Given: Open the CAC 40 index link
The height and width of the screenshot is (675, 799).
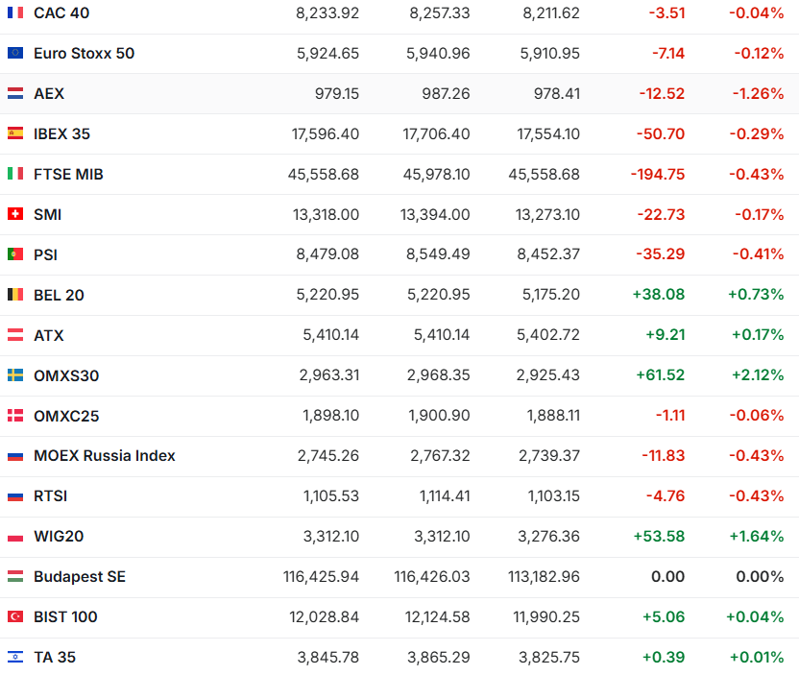Looking at the screenshot, I should pos(61,13).
